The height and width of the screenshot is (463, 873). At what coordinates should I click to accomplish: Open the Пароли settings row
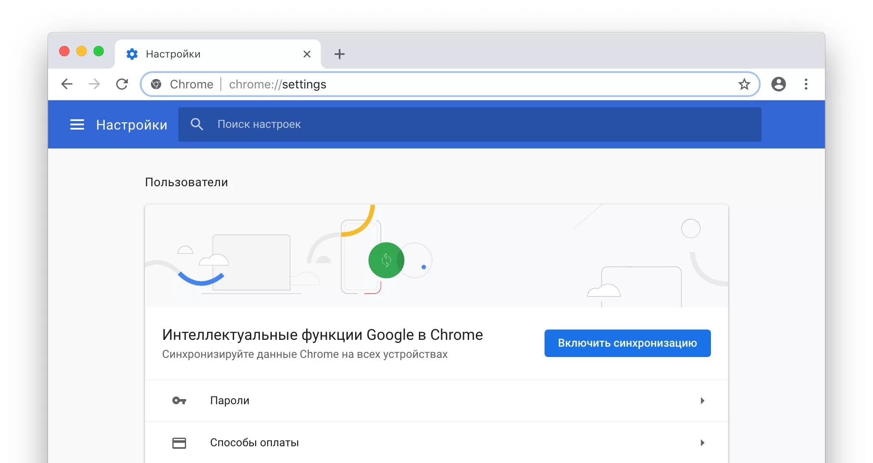click(x=436, y=401)
